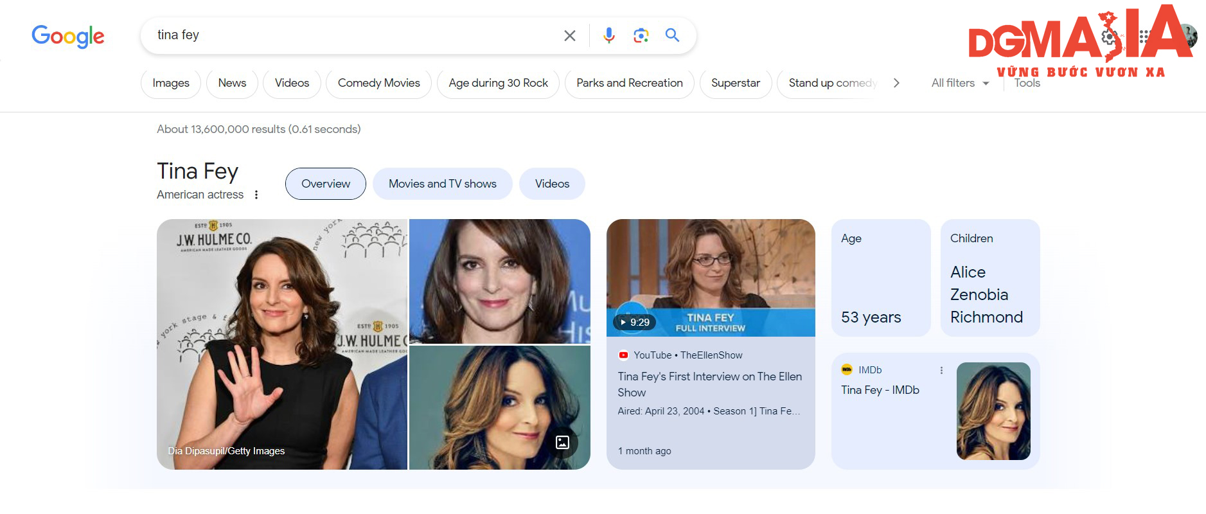Image resolution: width=1206 pixels, height=514 pixels.
Task: View more images via the picture icon
Action: [562, 442]
